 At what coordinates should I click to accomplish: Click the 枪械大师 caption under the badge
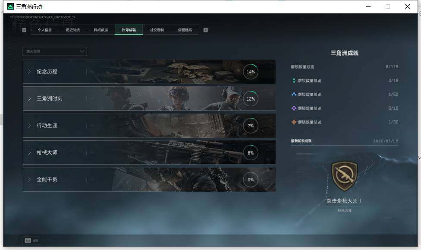pyautogui.click(x=345, y=210)
